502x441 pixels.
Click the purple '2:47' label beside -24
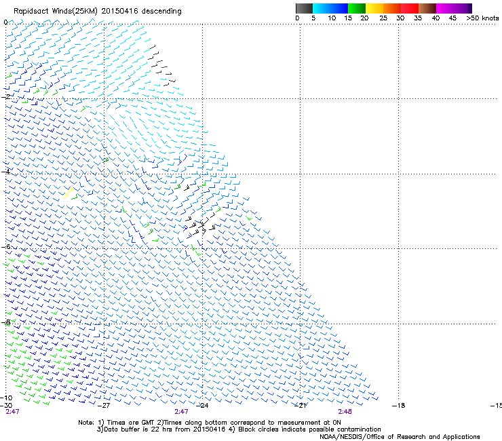(181, 412)
